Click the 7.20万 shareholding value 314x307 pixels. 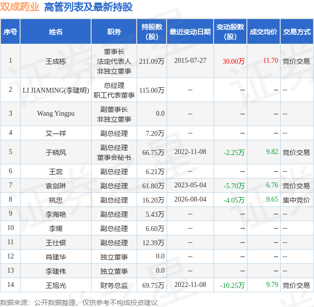pos(155,133)
